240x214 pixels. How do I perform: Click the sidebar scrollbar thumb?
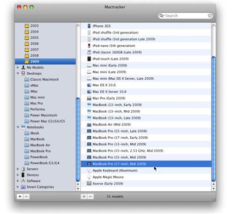pyautogui.click(x=78, y=140)
